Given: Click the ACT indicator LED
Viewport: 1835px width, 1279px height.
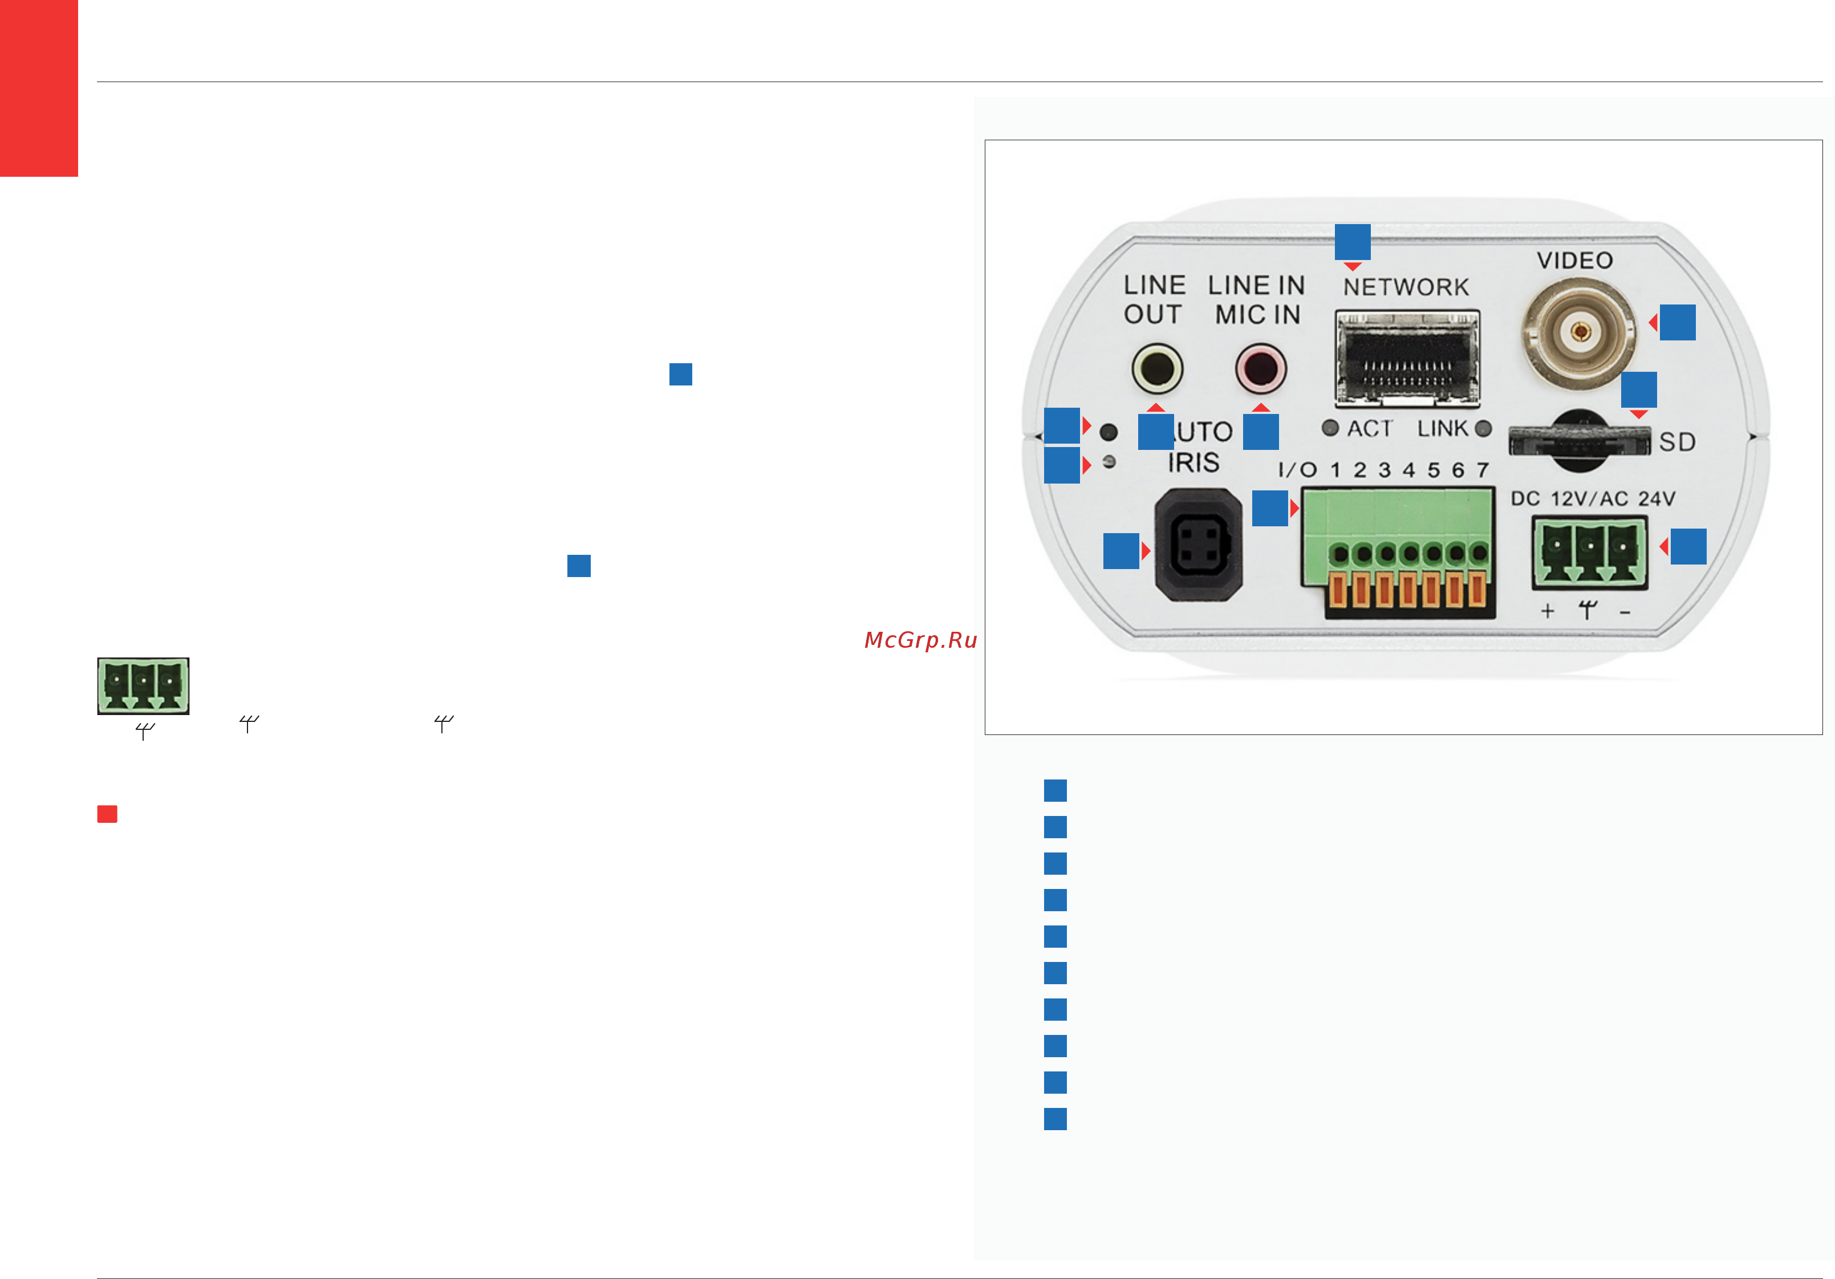Looking at the screenshot, I should [x=1330, y=428].
